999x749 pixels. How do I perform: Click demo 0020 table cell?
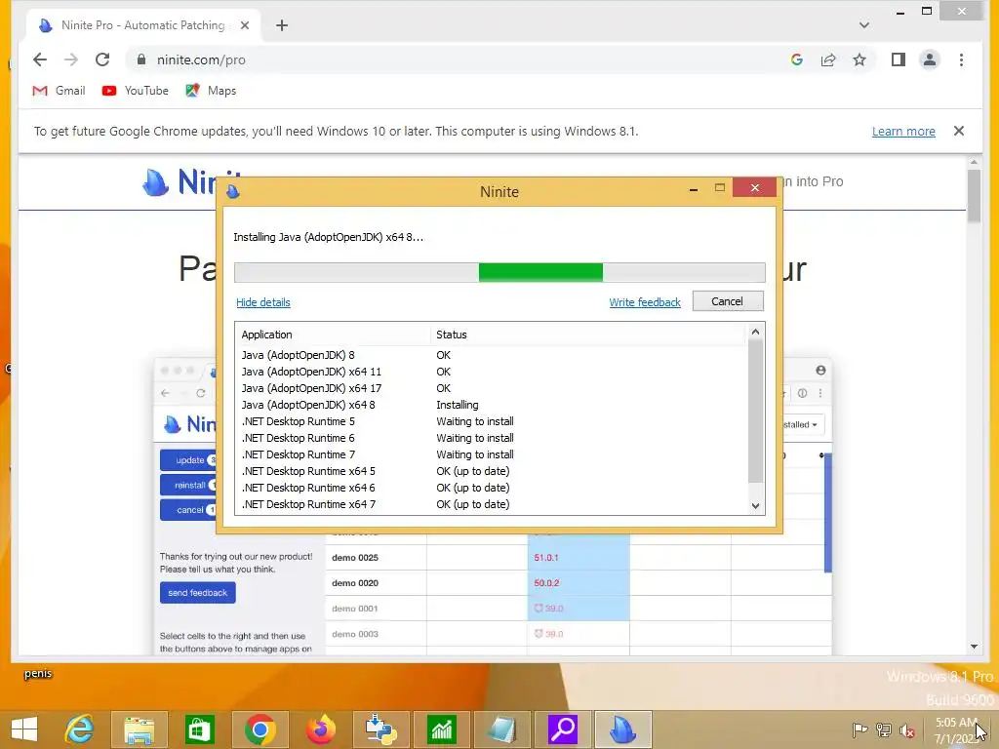(376, 583)
